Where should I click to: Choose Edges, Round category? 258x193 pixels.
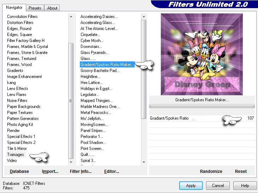(19, 29)
